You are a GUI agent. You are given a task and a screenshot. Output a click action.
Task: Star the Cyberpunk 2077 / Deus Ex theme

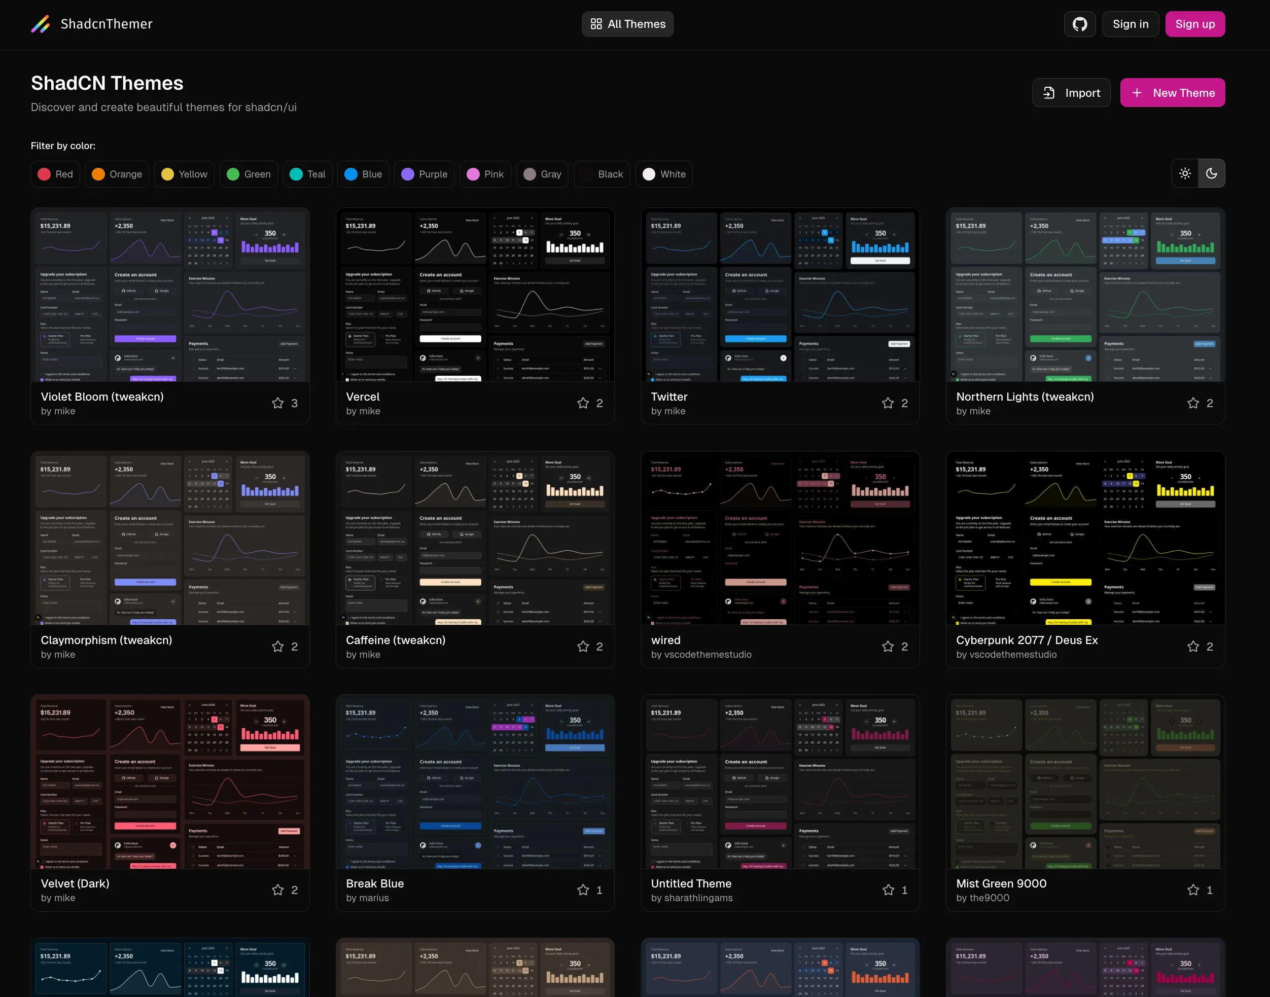click(1193, 646)
